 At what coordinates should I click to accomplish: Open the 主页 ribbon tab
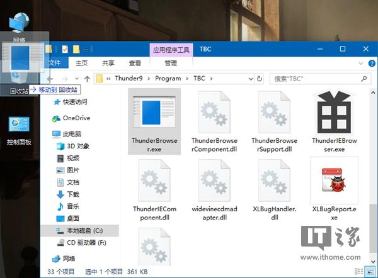point(82,63)
